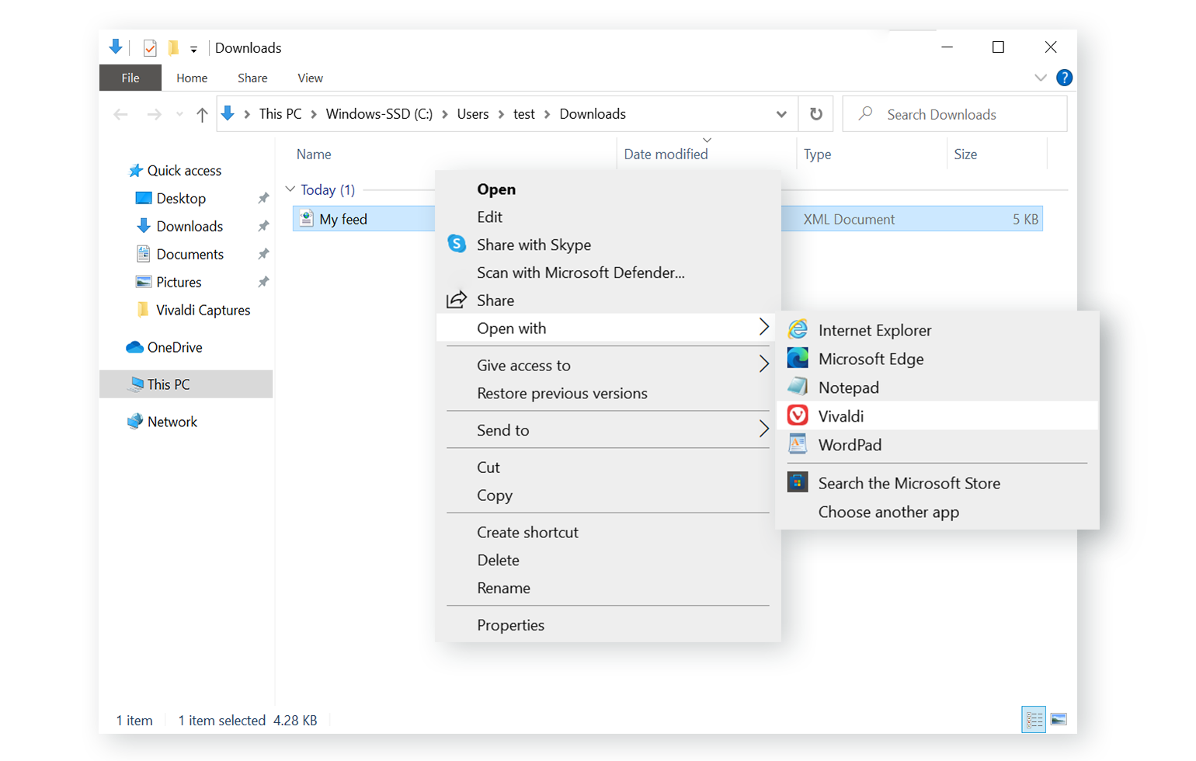Open the file using WordPad
Image resolution: width=1196 pixels, height=761 pixels.
coord(849,445)
